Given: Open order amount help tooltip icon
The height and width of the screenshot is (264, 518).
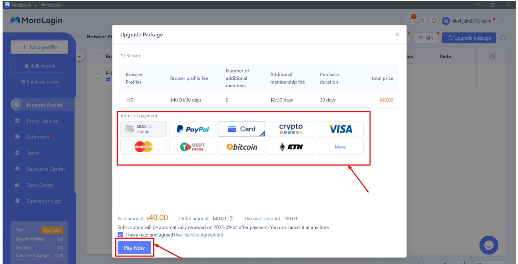Looking at the screenshot, I should [231, 218].
